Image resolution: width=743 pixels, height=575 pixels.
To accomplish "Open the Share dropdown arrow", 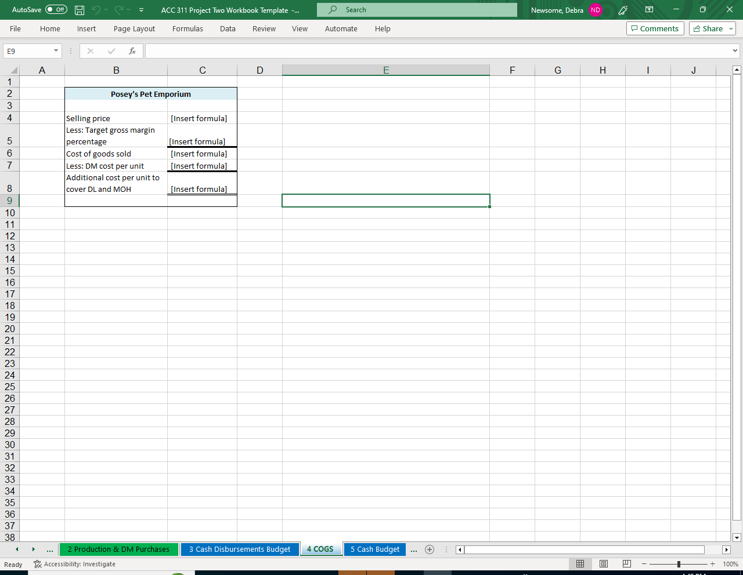I will click(x=731, y=28).
